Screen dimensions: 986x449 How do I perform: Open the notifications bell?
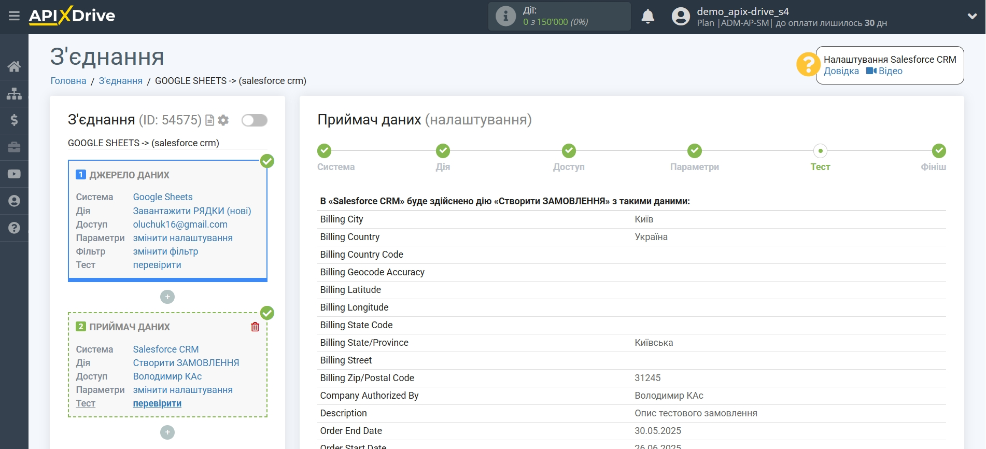click(647, 16)
